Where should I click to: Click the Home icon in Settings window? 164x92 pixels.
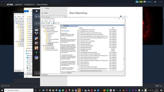coord(42,13)
